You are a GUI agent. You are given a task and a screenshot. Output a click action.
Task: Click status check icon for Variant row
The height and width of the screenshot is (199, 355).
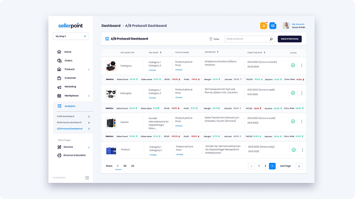click(293, 121)
